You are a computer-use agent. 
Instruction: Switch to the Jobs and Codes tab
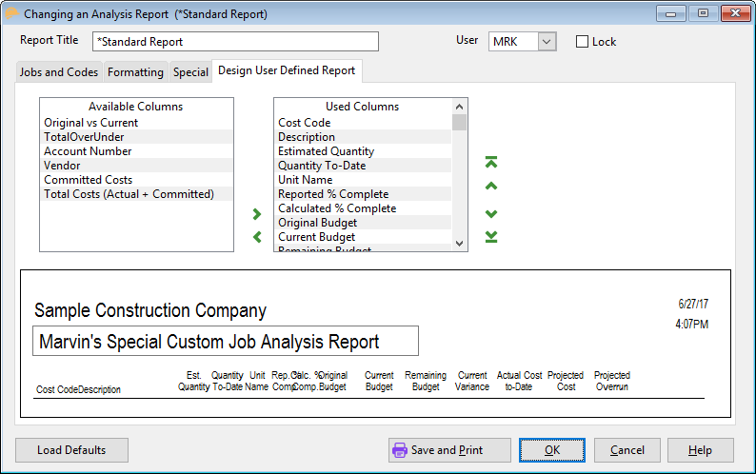pyautogui.click(x=59, y=72)
